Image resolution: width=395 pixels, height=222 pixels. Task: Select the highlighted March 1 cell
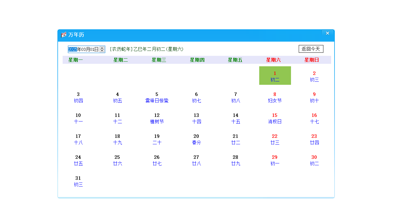(x=275, y=76)
